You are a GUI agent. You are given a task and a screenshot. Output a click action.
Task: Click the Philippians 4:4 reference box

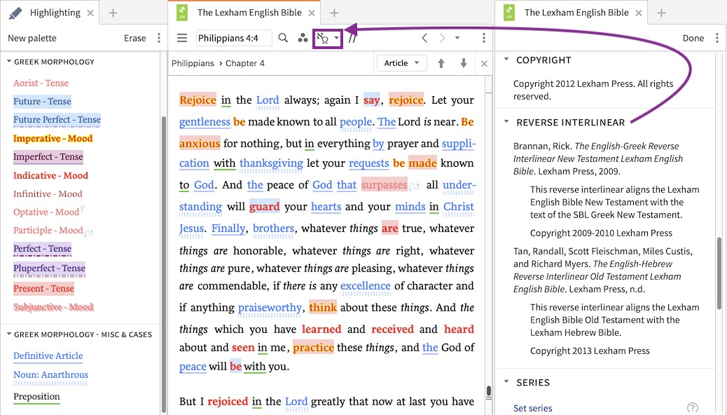(234, 38)
